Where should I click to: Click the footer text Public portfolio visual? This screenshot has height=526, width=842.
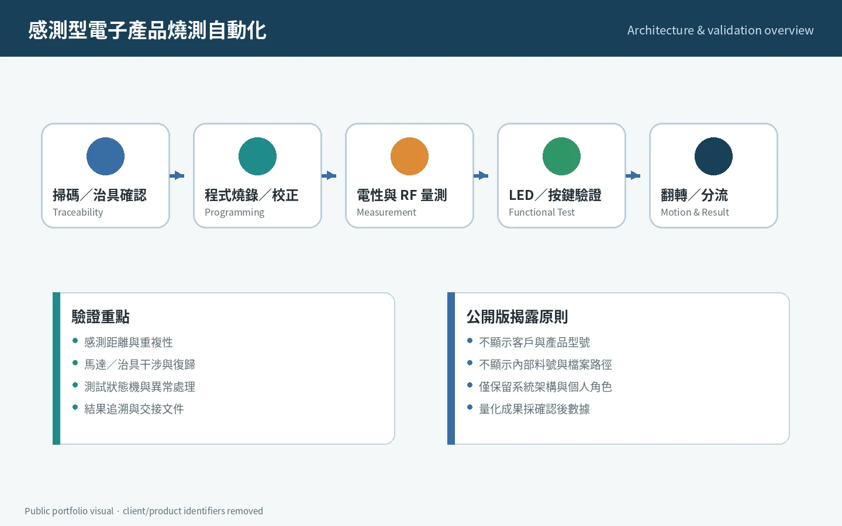69,511
